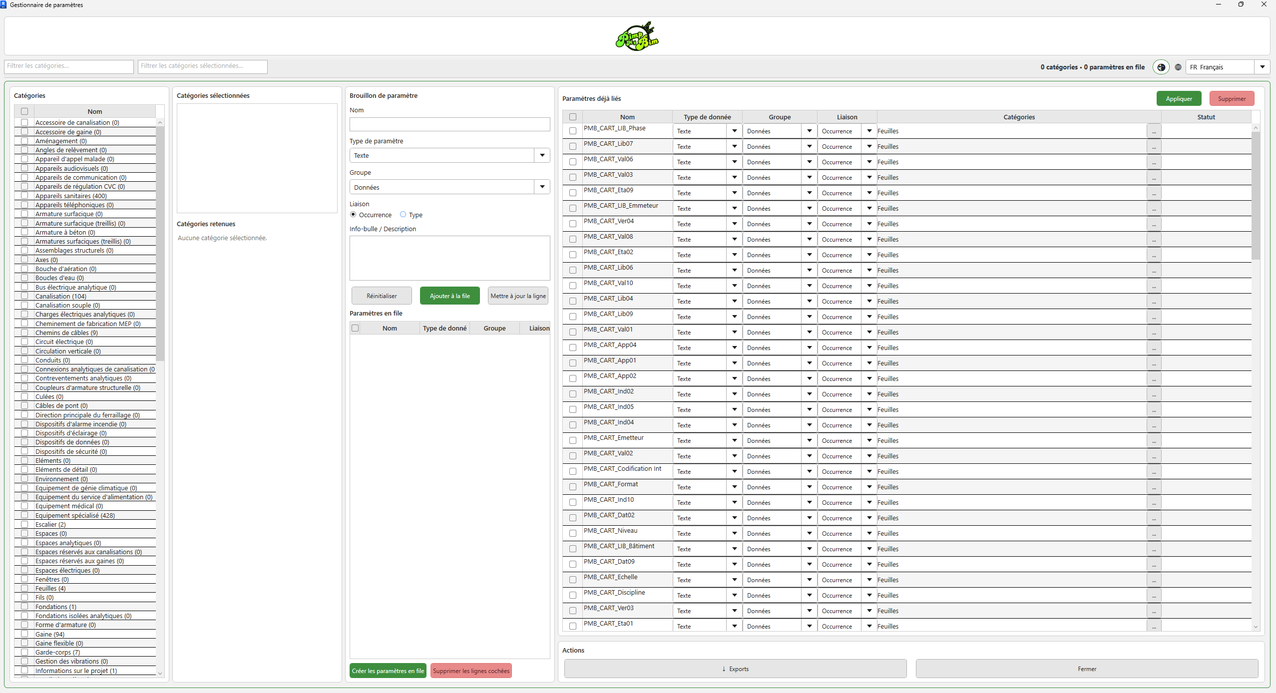Select the PMB_CART_Discipline row name
The width and height of the screenshot is (1276, 693).
pos(614,592)
